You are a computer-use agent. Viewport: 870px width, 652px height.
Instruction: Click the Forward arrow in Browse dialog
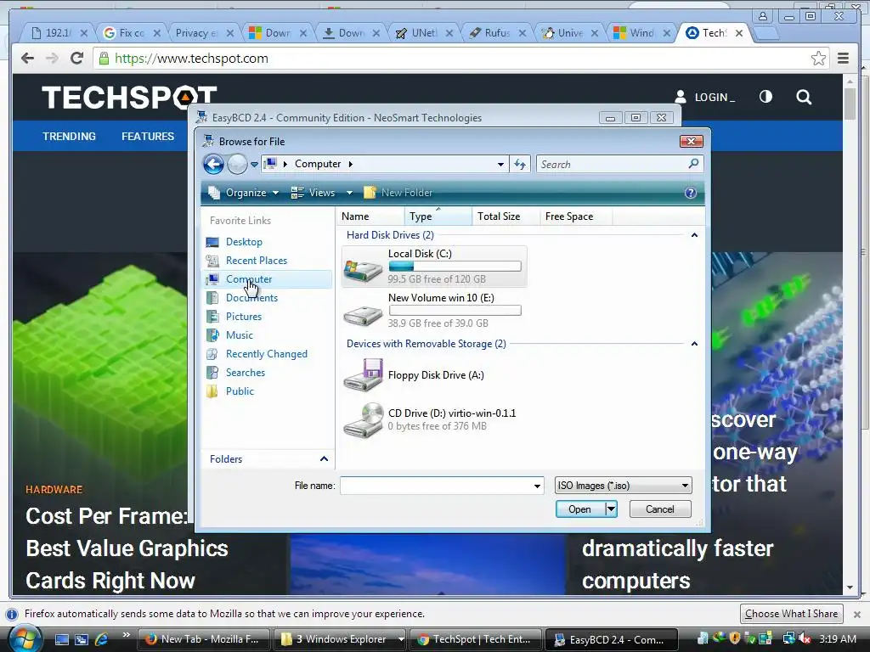tap(238, 164)
